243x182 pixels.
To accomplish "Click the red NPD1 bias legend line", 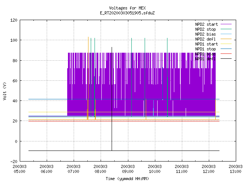I will [x=226, y=54].
